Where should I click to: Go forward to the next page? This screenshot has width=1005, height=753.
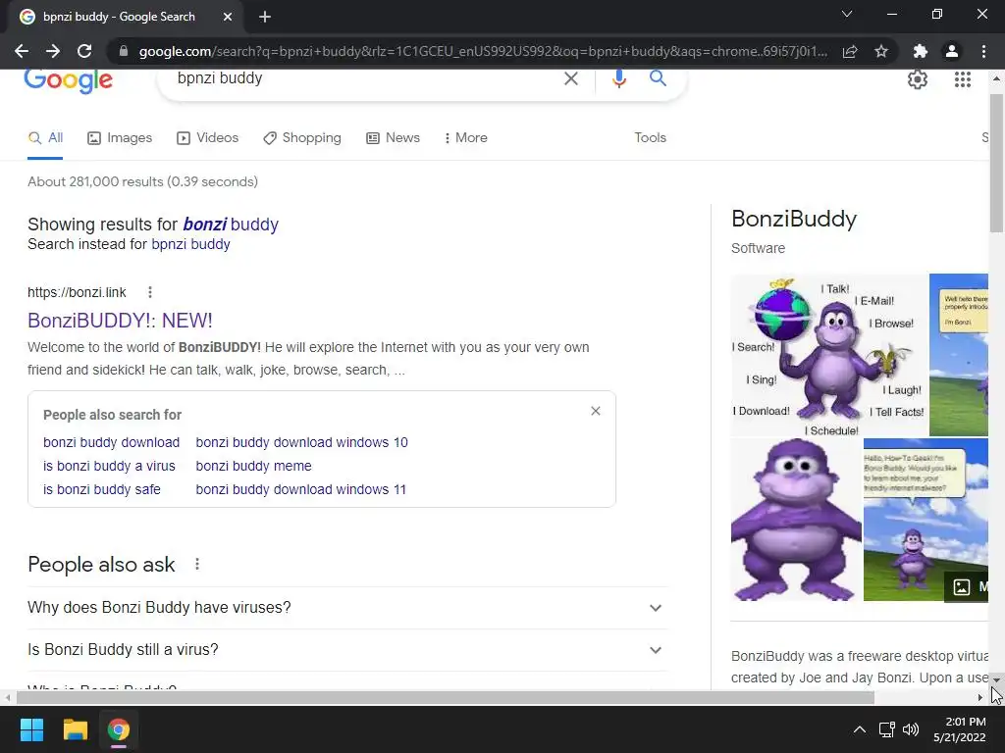(x=53, y=51)
